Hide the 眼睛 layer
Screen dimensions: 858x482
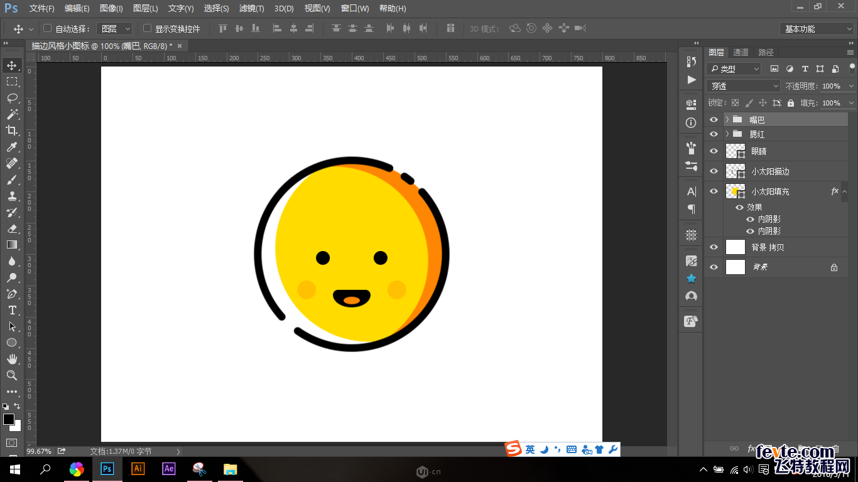(x=714, y=151)
